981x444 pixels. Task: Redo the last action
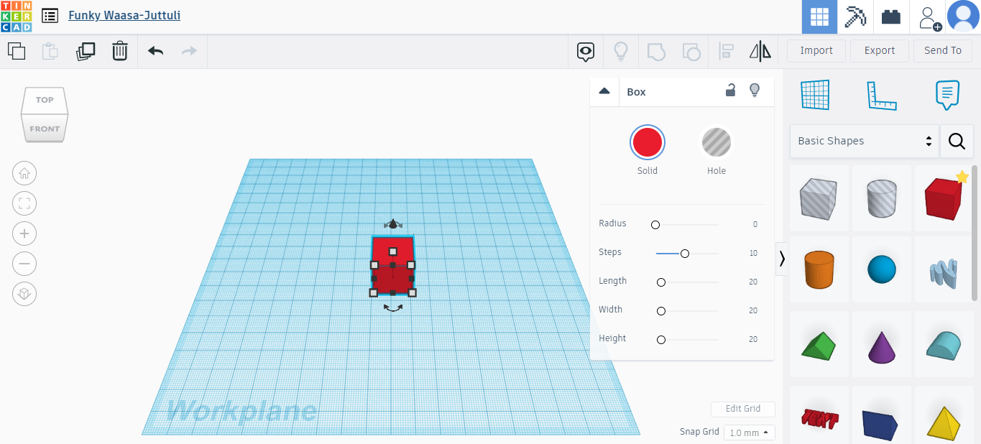(x=189, y=51)
